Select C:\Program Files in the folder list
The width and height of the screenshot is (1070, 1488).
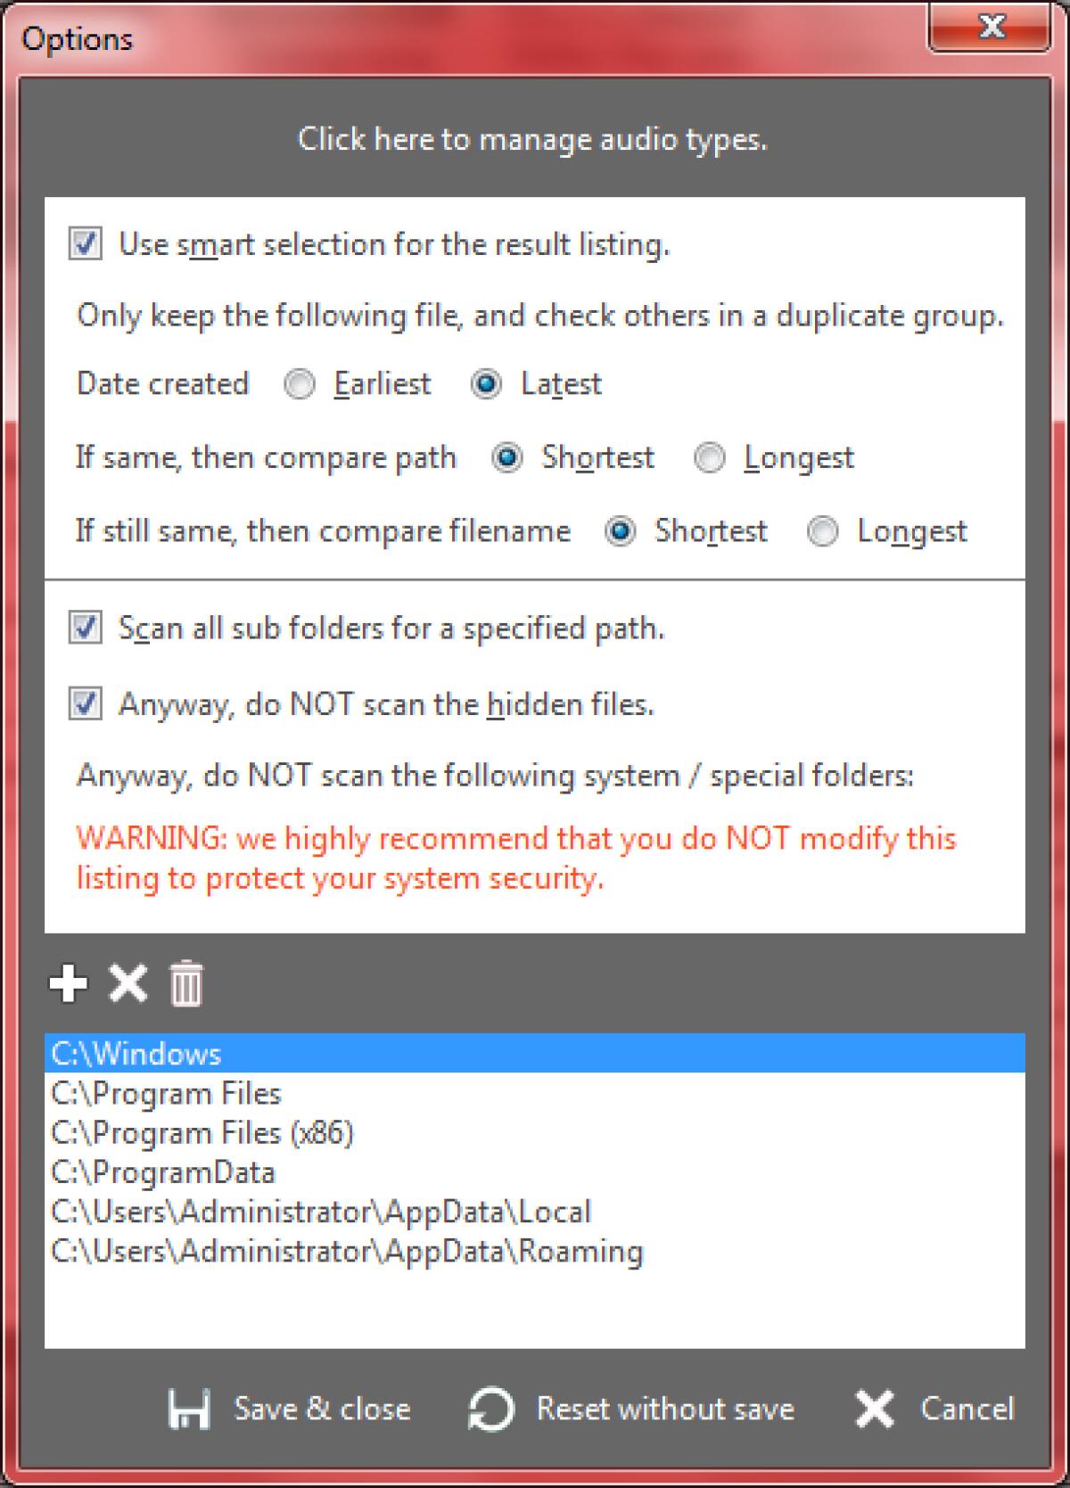coord(167,1093)
